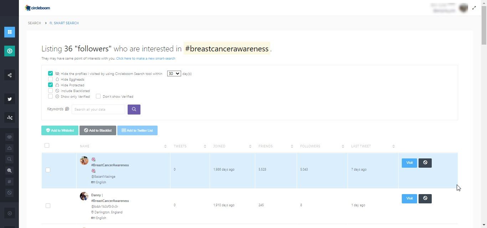Open the hashtag sidebar icon
Viewport: 487px width, 228px height.
click(x=10, y=182)
